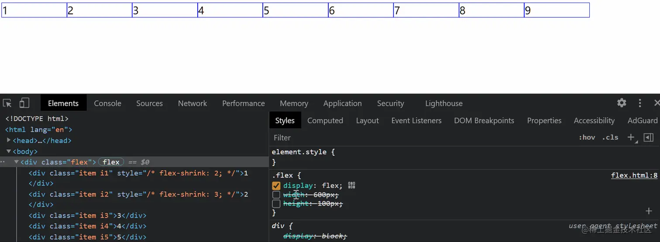Toggle the computed styles sidebar icon

click(x=649, y=137)
